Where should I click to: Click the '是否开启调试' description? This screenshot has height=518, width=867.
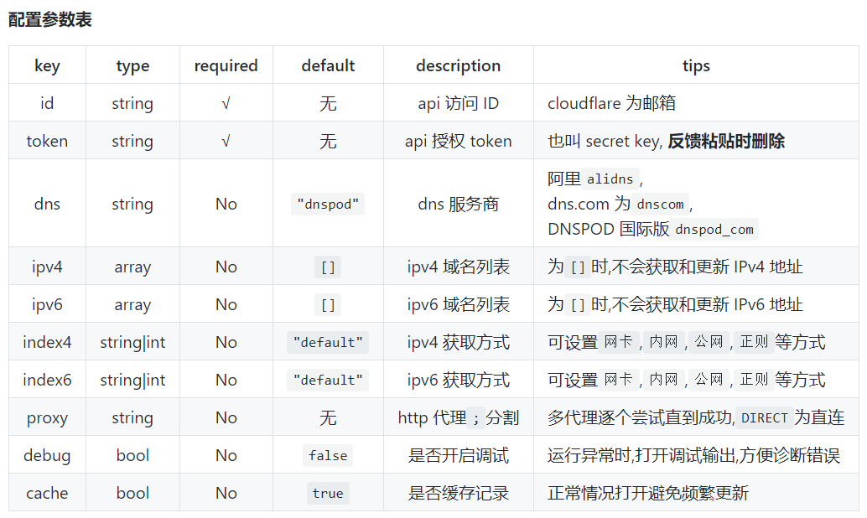[459, 455]
